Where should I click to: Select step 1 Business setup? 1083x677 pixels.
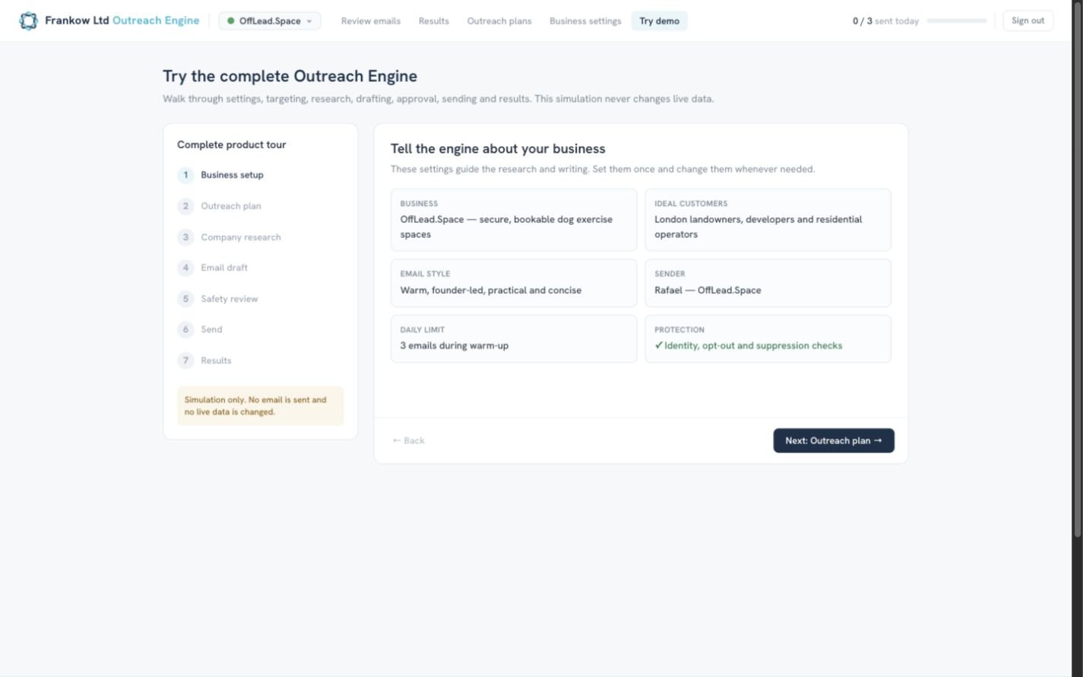[x=221, y=175]
